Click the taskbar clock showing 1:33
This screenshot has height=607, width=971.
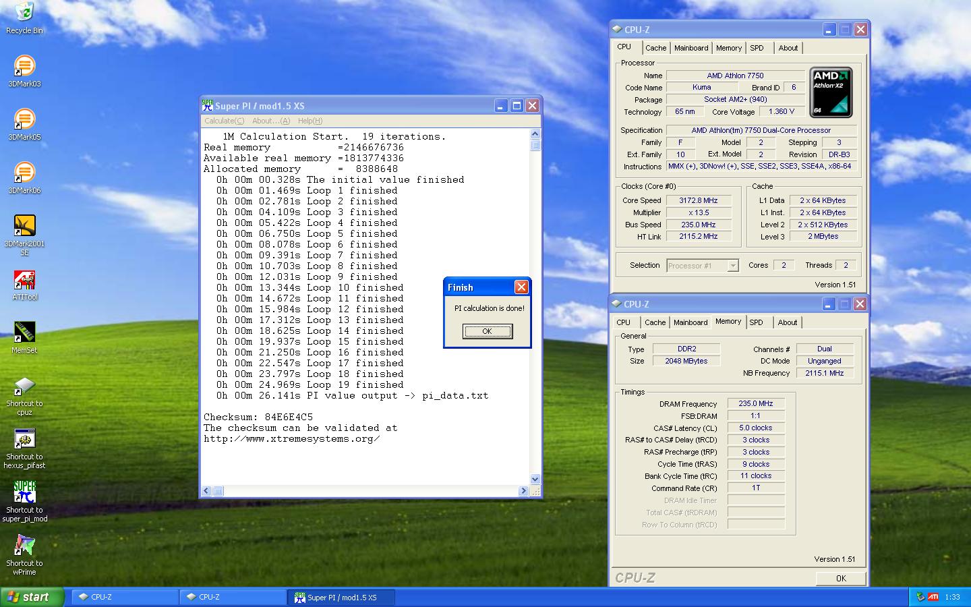tap(952, 597)
